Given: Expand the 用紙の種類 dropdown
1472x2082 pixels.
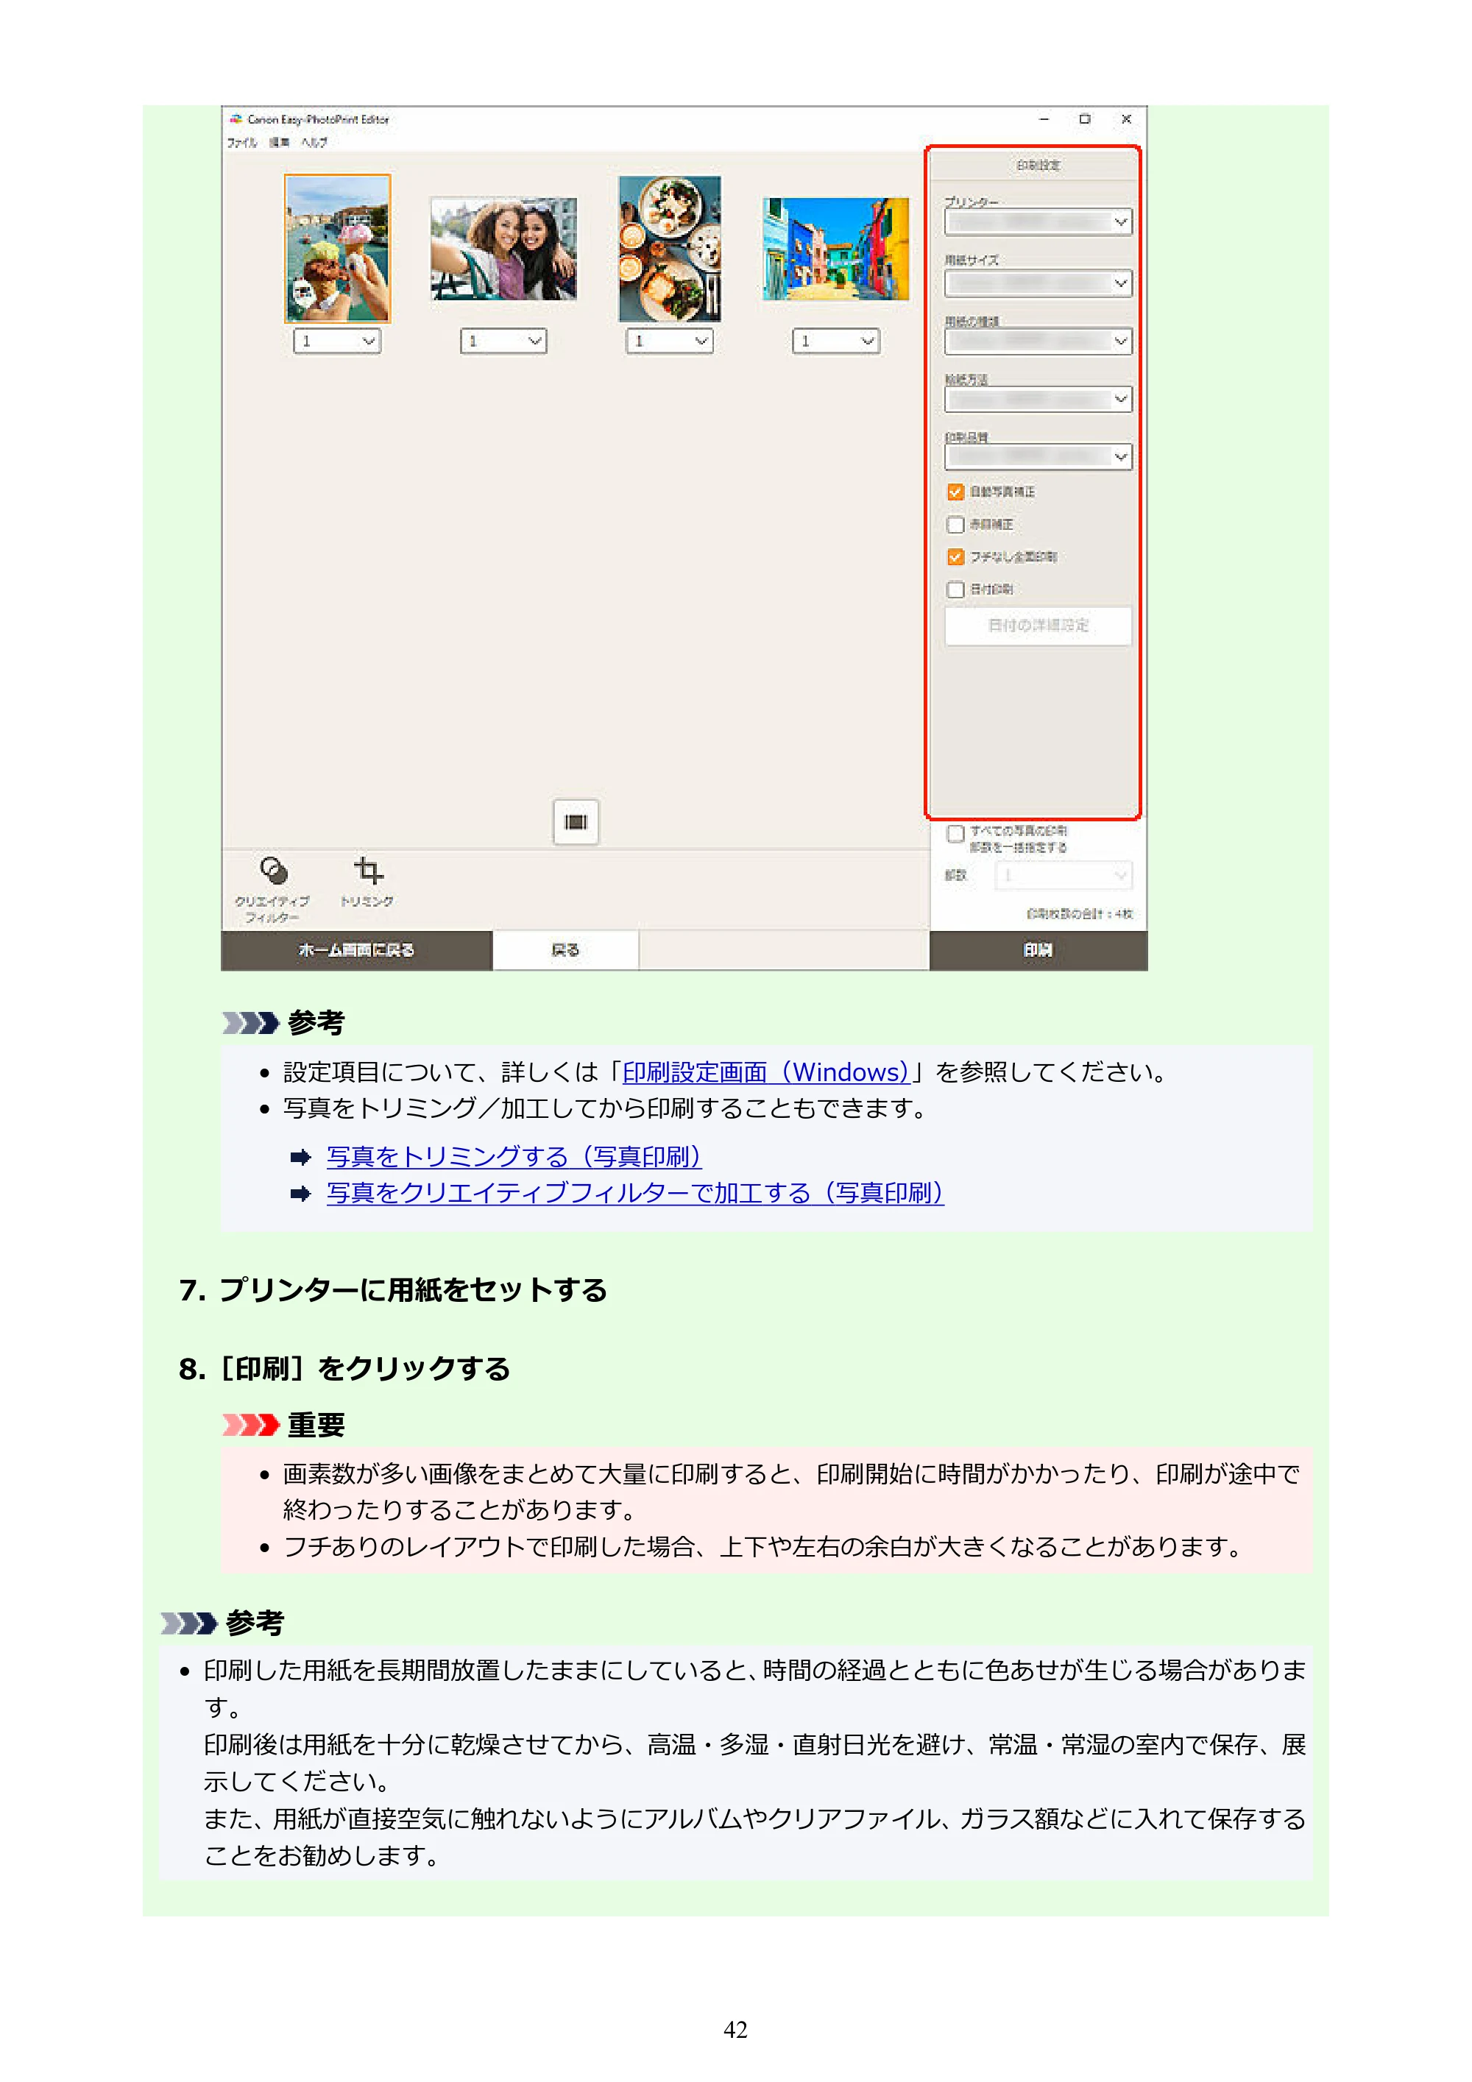Looking at the screenshot, I should (1038, 342).
